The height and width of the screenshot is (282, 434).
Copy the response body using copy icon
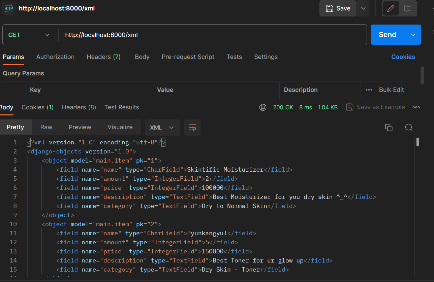pyautogui.click(x=389, y=128)
